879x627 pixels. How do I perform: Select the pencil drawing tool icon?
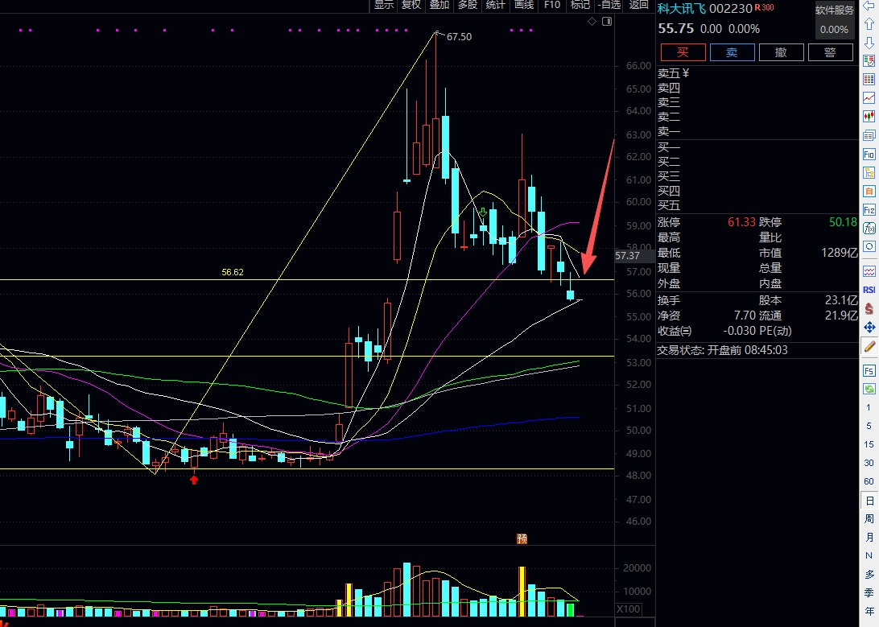coord(869,346)
